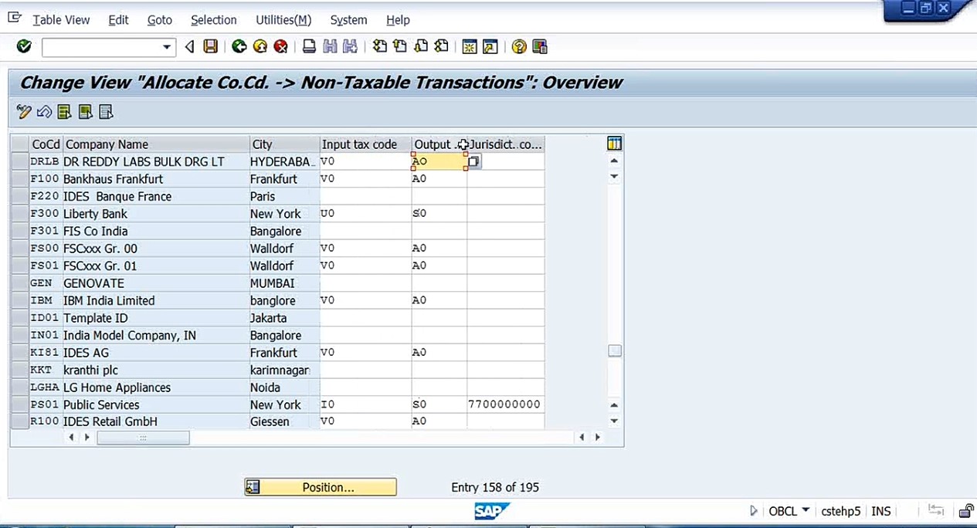This screenshot has width=977, height=528.
Task: Open the command field dropdown arrow
Action: pos(166,48)
